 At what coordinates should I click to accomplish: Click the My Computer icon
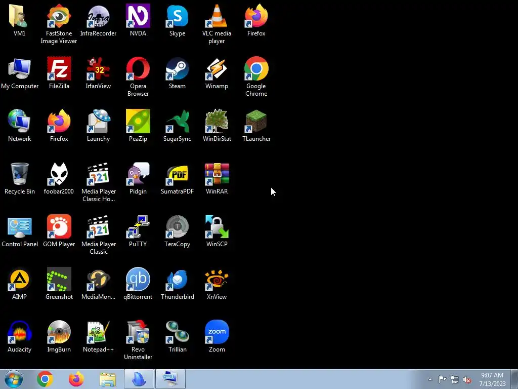[x=20, y=68]
